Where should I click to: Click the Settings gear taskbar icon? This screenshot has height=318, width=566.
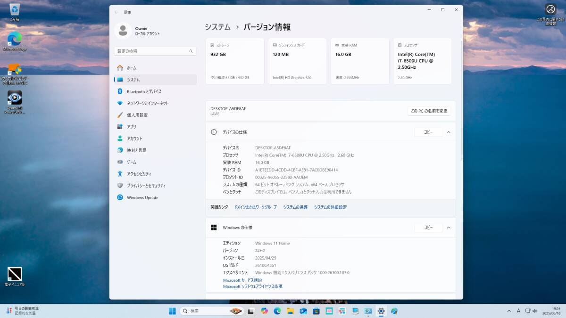coord(381,311)
